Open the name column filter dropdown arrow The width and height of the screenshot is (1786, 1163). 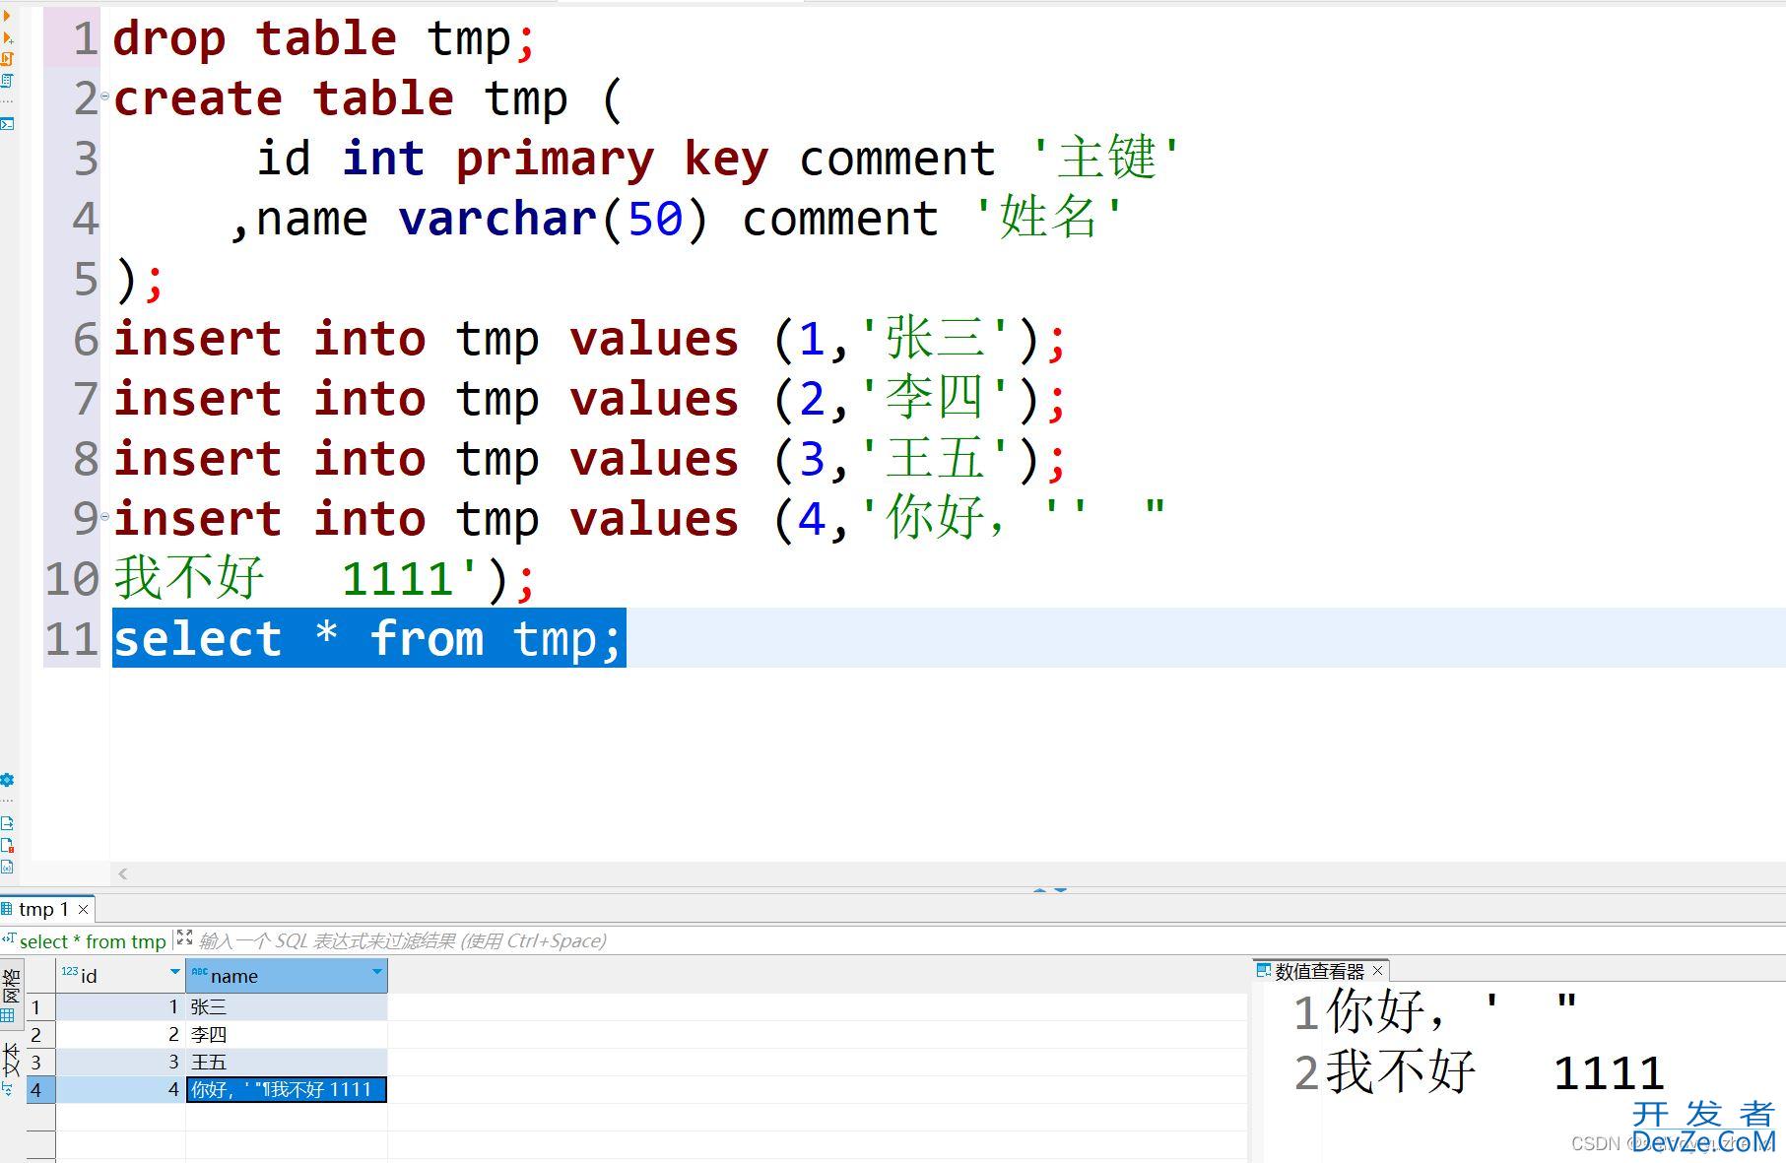pyautogui.click(x=376, y=972)
